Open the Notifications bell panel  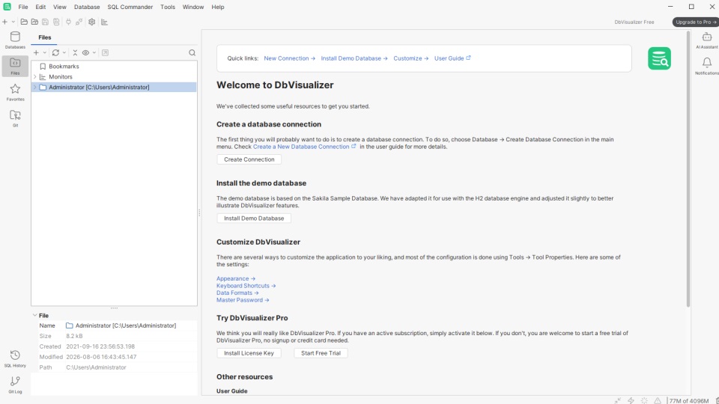(x=706, y=66)
